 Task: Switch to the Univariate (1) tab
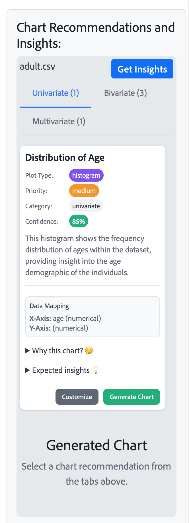tap(56, 93)
